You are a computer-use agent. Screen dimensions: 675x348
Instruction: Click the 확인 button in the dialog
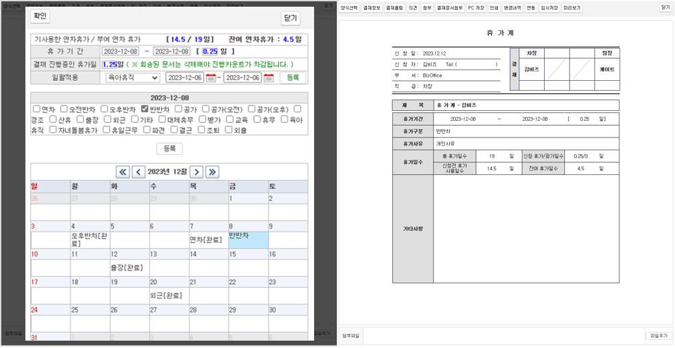click(40, 16)
